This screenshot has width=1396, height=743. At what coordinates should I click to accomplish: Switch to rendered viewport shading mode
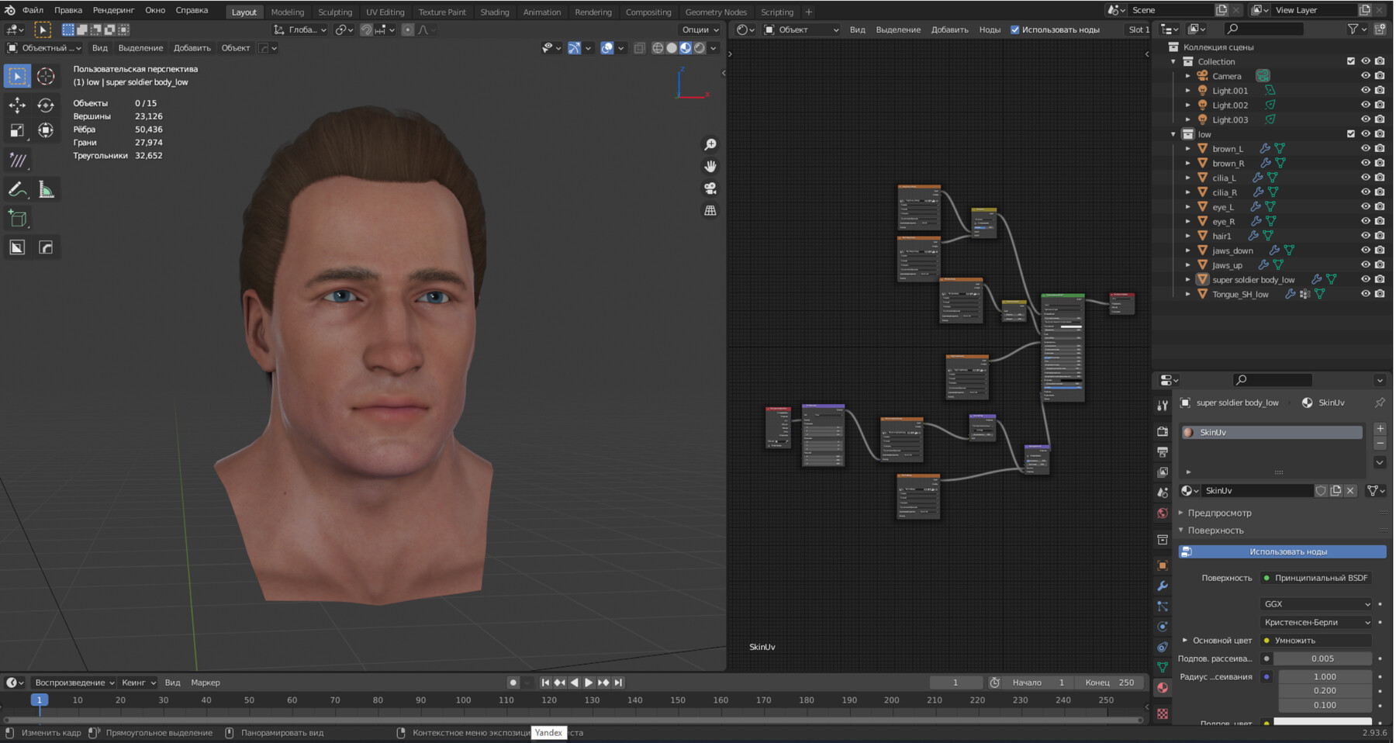click(x=700, y=48)
